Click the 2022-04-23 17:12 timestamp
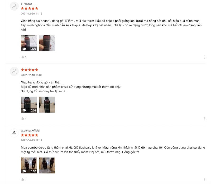Viewport: 211px width, 184px height. tap(31, 140)
